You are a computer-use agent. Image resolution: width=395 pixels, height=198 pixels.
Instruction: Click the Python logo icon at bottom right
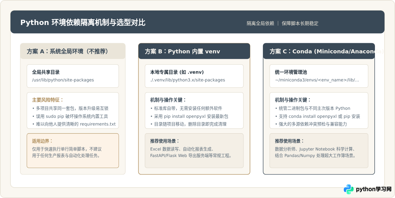click(349, 189)
